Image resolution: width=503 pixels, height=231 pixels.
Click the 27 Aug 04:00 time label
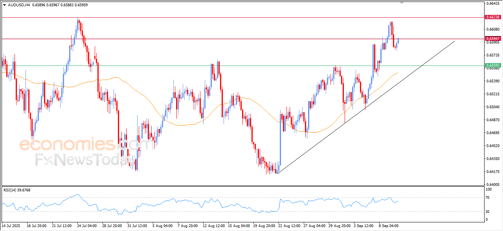click(314, 226)
